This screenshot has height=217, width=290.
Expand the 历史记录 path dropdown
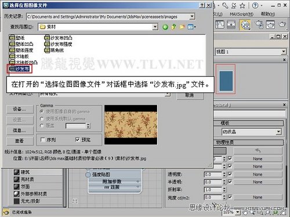coord(192,16)
